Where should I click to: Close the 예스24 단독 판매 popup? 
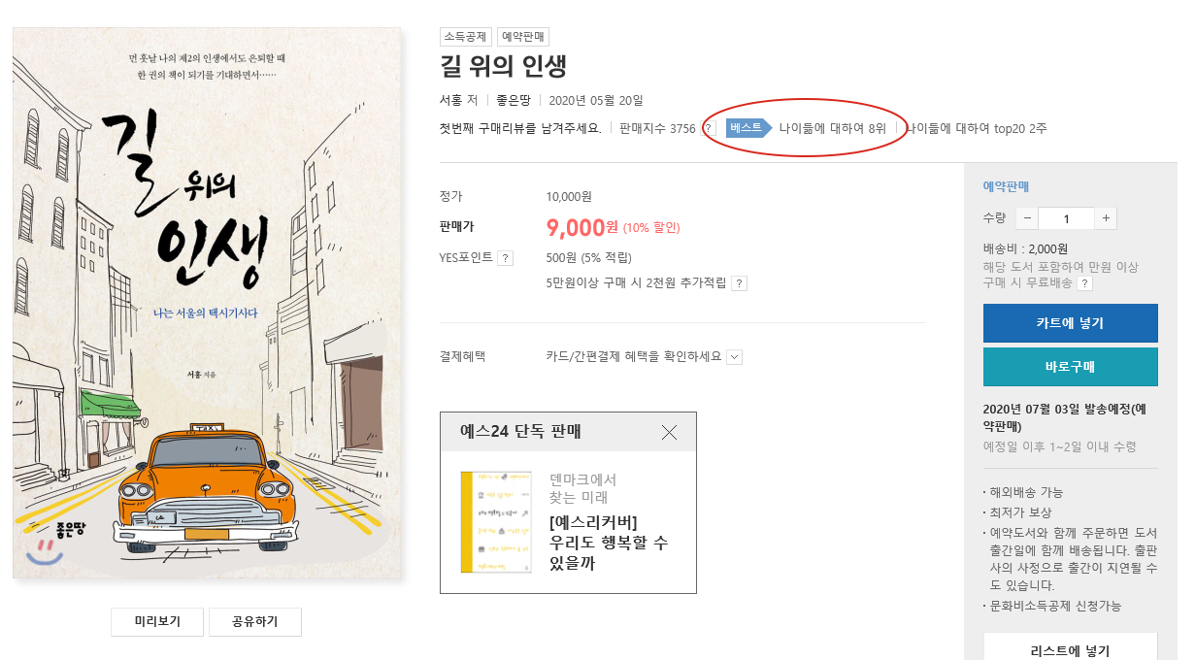pos(669,432)
